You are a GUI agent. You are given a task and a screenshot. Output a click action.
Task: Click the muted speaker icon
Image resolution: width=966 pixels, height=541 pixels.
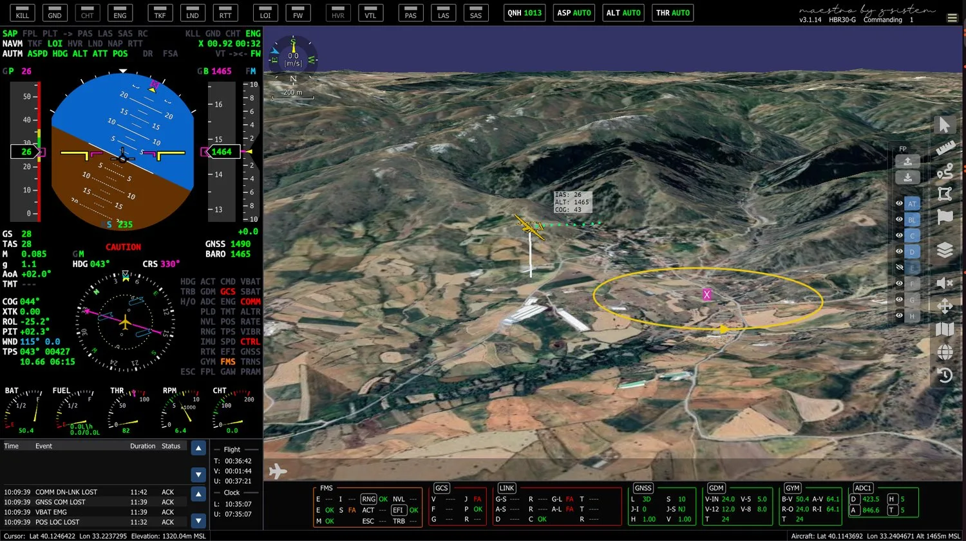[945, 283]
